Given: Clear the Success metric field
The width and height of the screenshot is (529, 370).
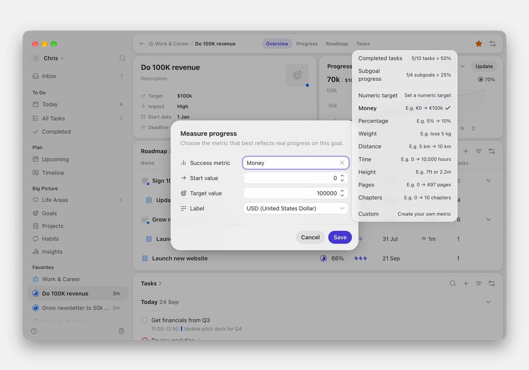Looking at the screenshot, I should (x=342, y=163).
